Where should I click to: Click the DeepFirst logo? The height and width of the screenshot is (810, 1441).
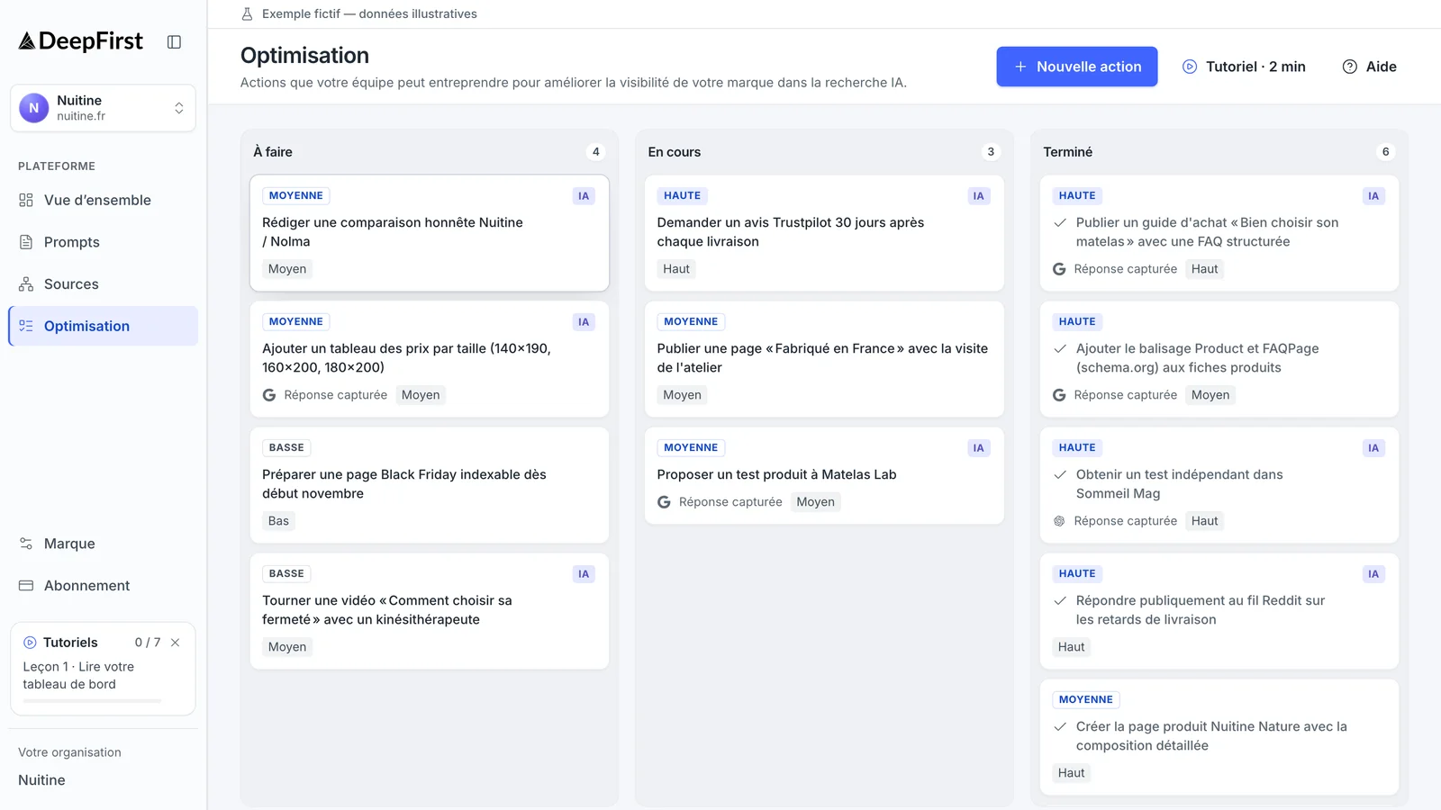pyautogui.click(x=80, y=41)
